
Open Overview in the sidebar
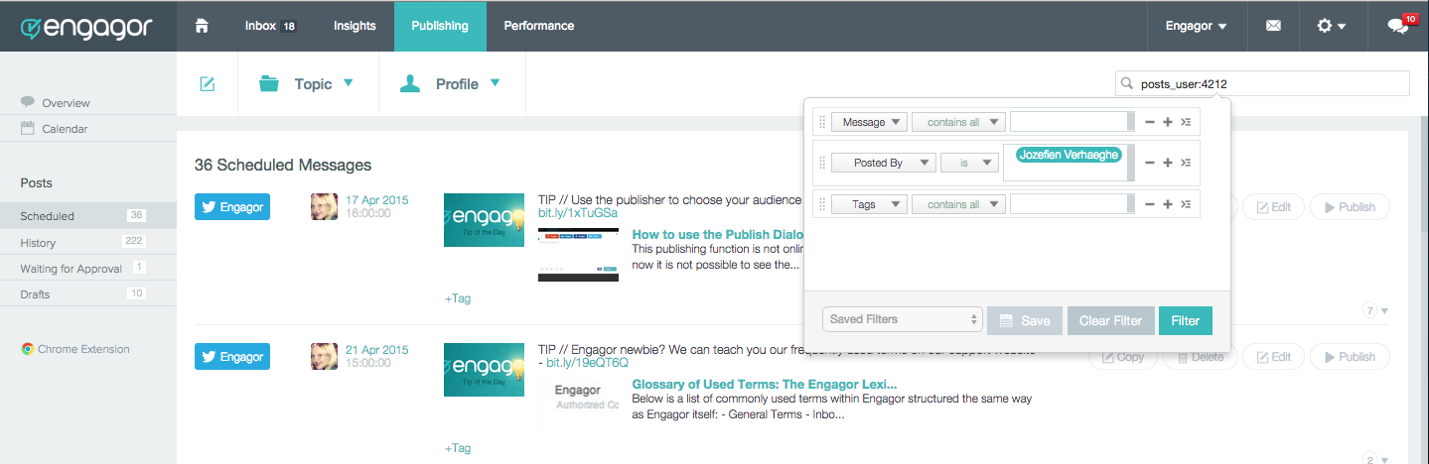tap(66, 103)
